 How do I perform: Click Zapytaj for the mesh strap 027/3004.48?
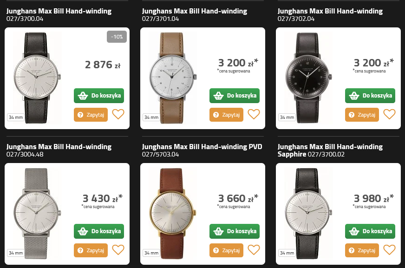coord(91,250)
